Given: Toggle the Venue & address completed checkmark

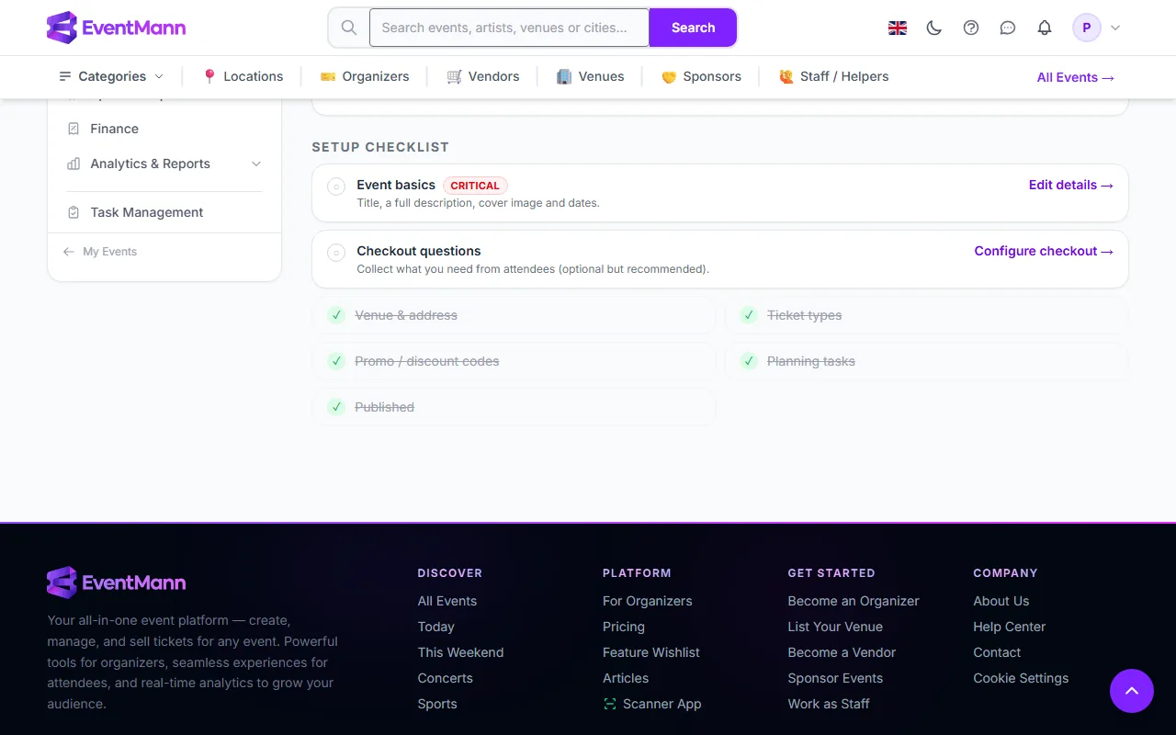Looking at the screenshot, I should tap(336, 315).
